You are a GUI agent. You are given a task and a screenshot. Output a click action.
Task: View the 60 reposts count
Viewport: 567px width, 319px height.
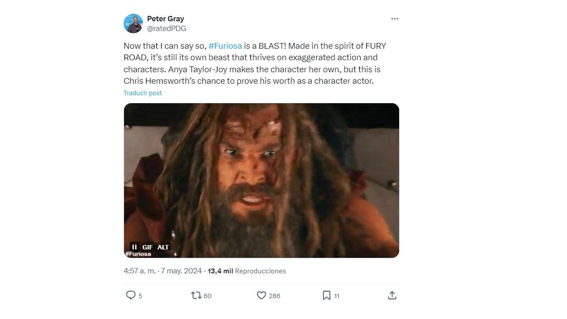[x=207, y=296]
